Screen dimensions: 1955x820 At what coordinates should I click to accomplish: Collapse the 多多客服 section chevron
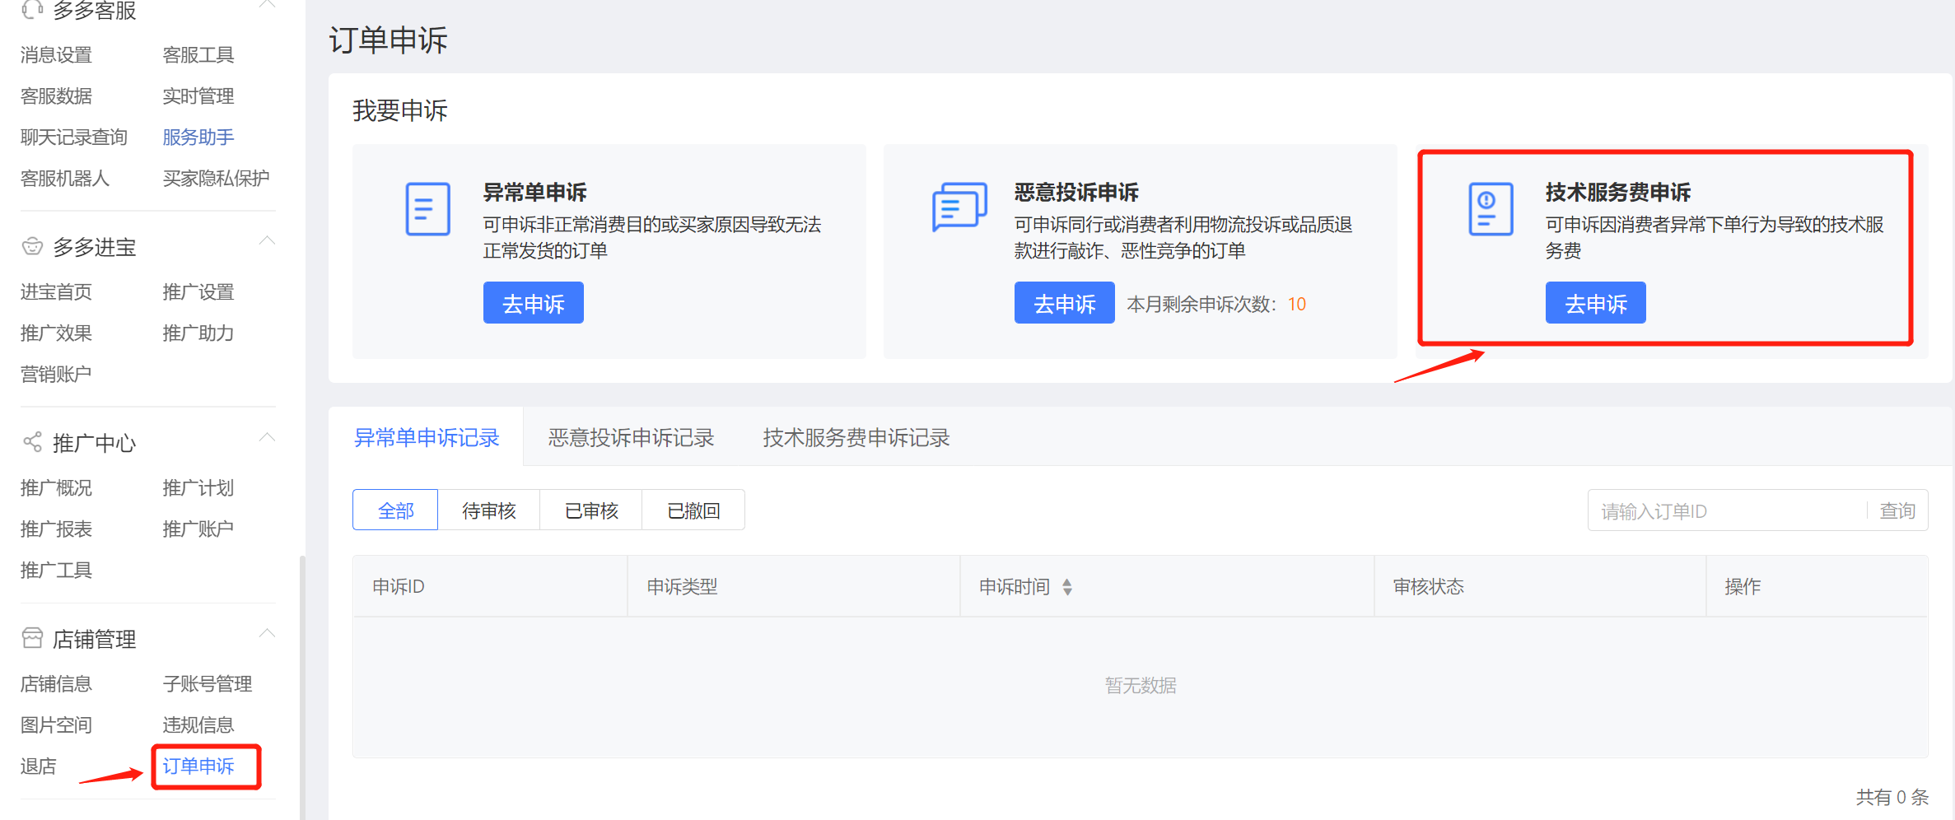pyautogui.click(x=267, y=5)
